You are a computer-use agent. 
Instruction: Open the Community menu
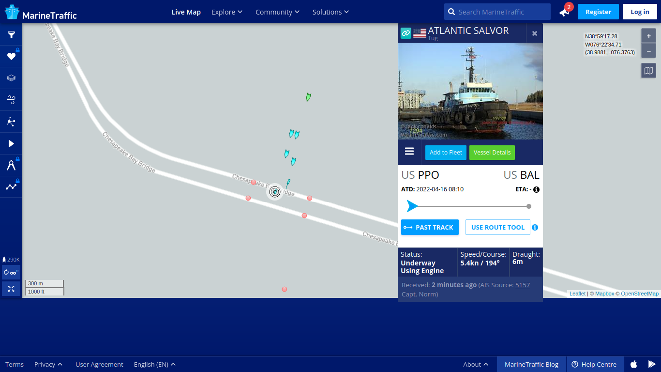[x=278, y=12]
